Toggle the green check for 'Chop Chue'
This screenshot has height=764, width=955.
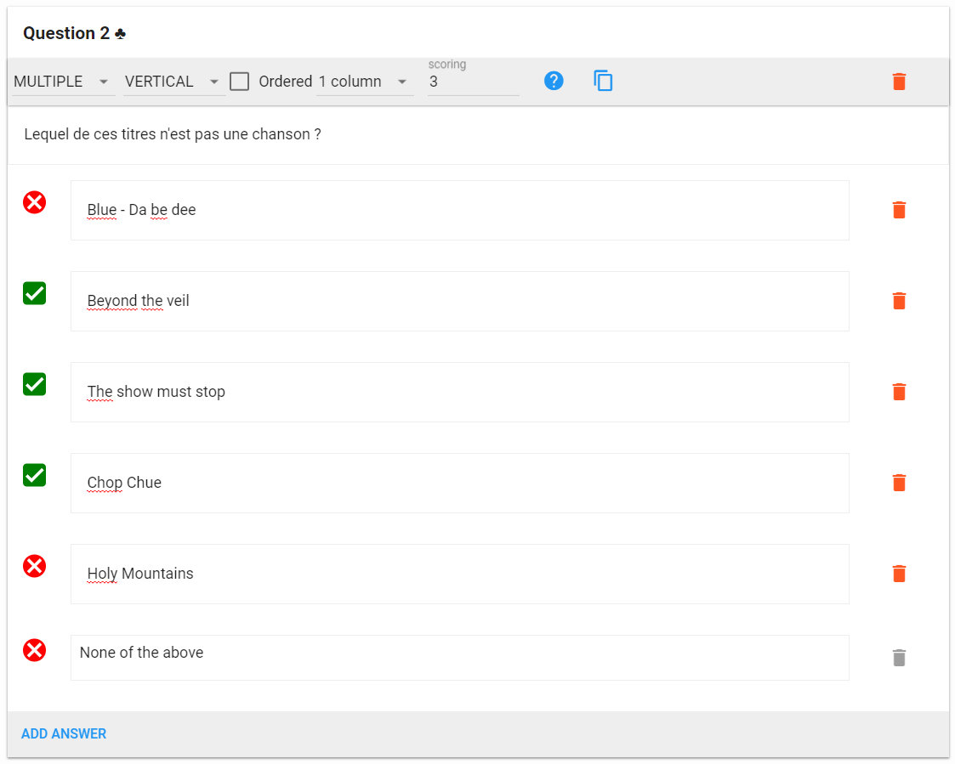[x=34, y=475]
